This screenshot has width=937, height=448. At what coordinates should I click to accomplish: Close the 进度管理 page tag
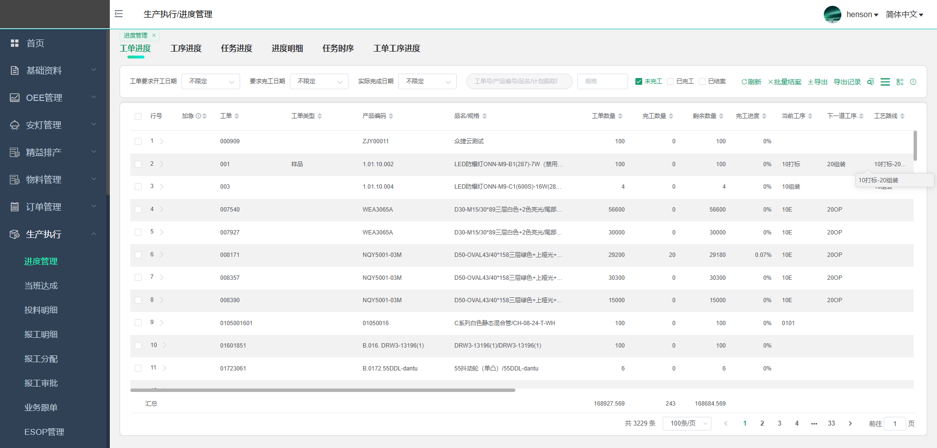[154, 35]
